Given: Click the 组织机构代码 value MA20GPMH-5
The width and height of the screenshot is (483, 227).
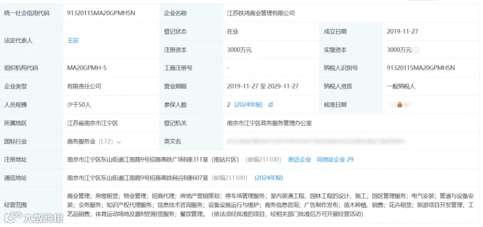Looking at the screenshot, I should (x=87, y=68).
